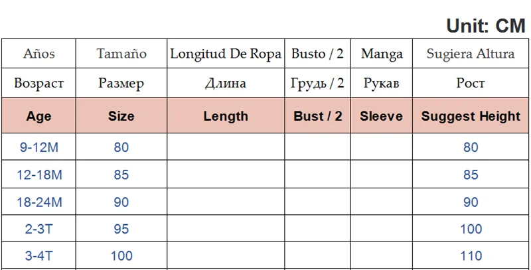Image resolution: width=531 pixels, height=270 pixels.
Task: Click the "110" suggested height value
Action: point(471,255)
